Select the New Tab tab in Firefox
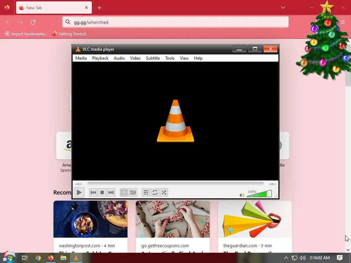 54,8
